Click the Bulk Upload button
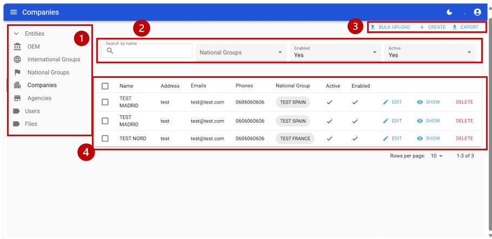The height and width of the screenshot is (239, 492). pyautogui.click(x=390, y=27)
